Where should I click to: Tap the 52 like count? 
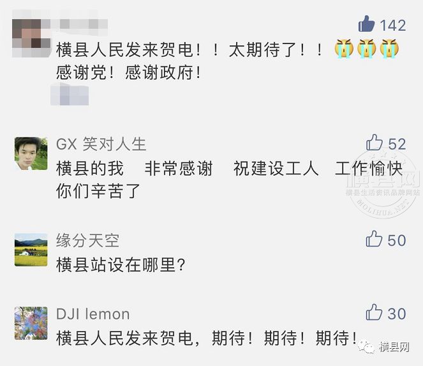tap(397, 144)
